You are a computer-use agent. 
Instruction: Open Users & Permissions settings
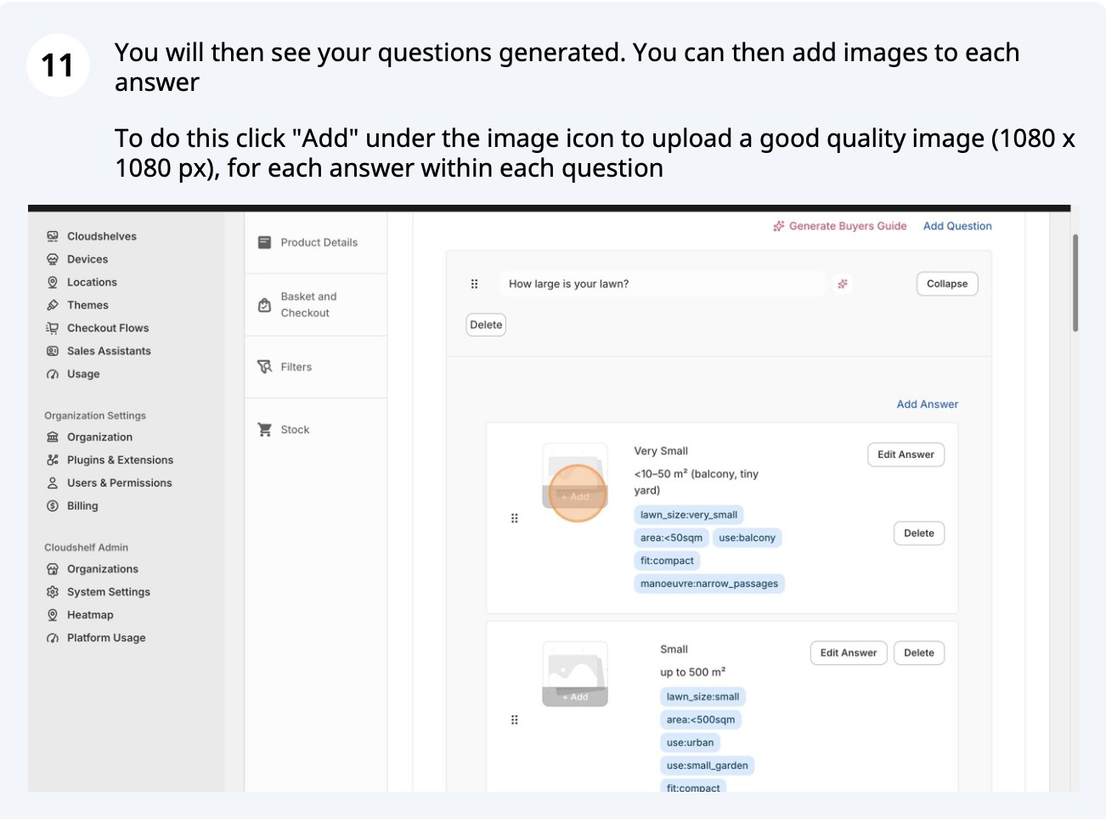(119, 483)
